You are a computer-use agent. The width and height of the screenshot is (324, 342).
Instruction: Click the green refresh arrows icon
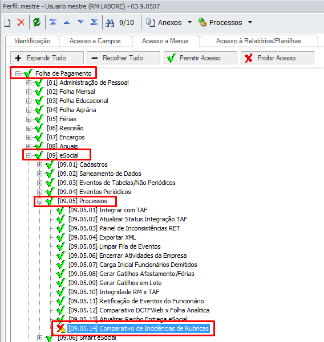coord(37,22)
